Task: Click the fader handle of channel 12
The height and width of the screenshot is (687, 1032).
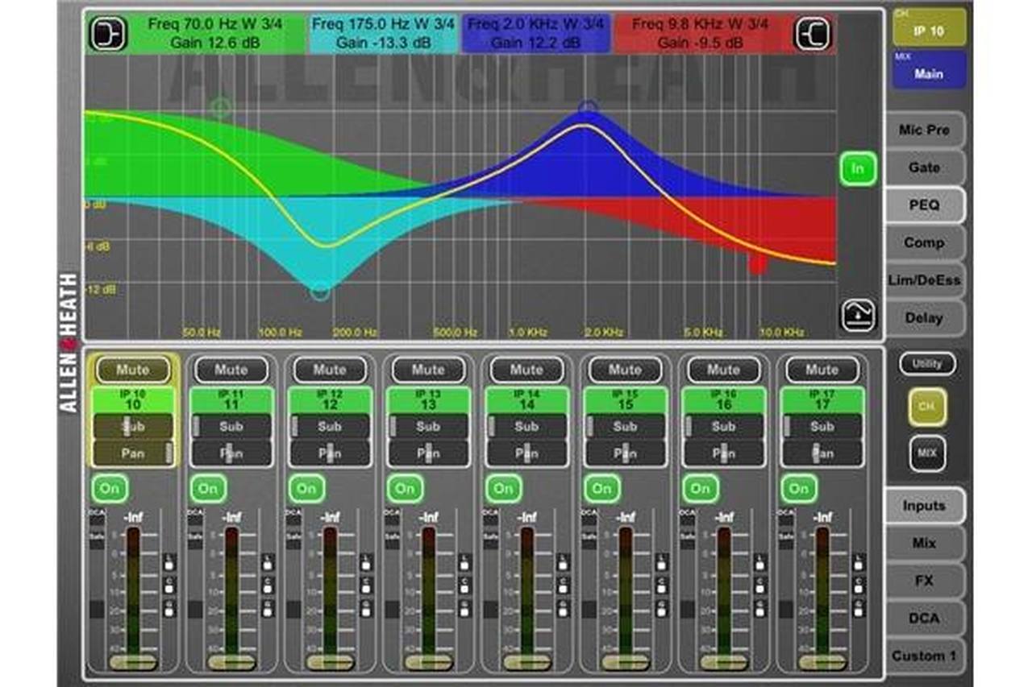Action: 331,661
